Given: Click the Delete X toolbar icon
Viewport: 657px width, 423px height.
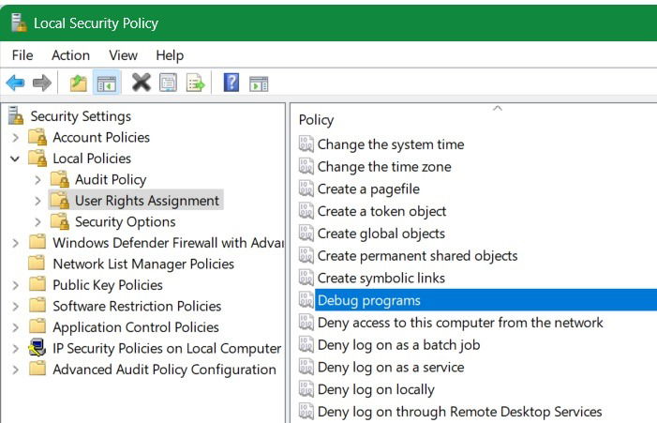Looking at the screenshot, I should [142, 83].
